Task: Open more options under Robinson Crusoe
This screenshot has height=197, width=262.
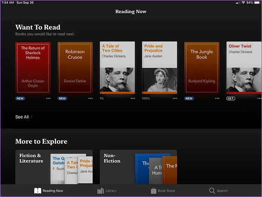Action: 90,98
